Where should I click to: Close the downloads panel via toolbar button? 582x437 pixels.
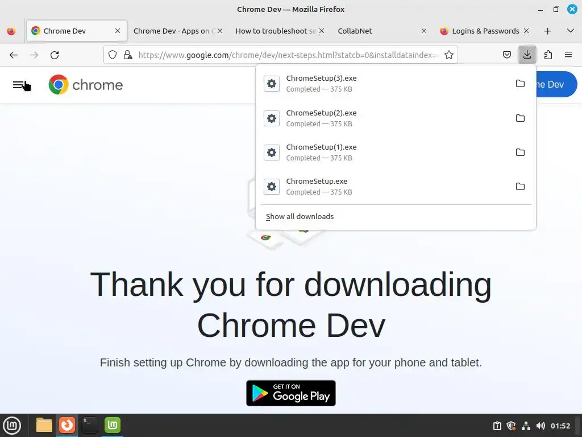(x=527, y=55)
